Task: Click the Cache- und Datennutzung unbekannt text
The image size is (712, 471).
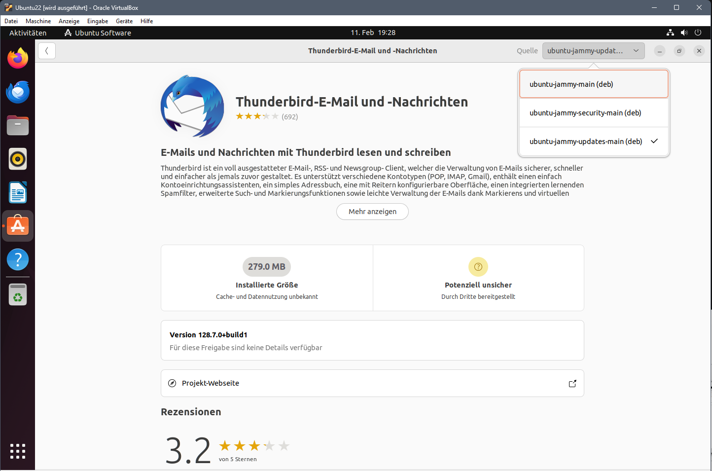Action: 267,297
